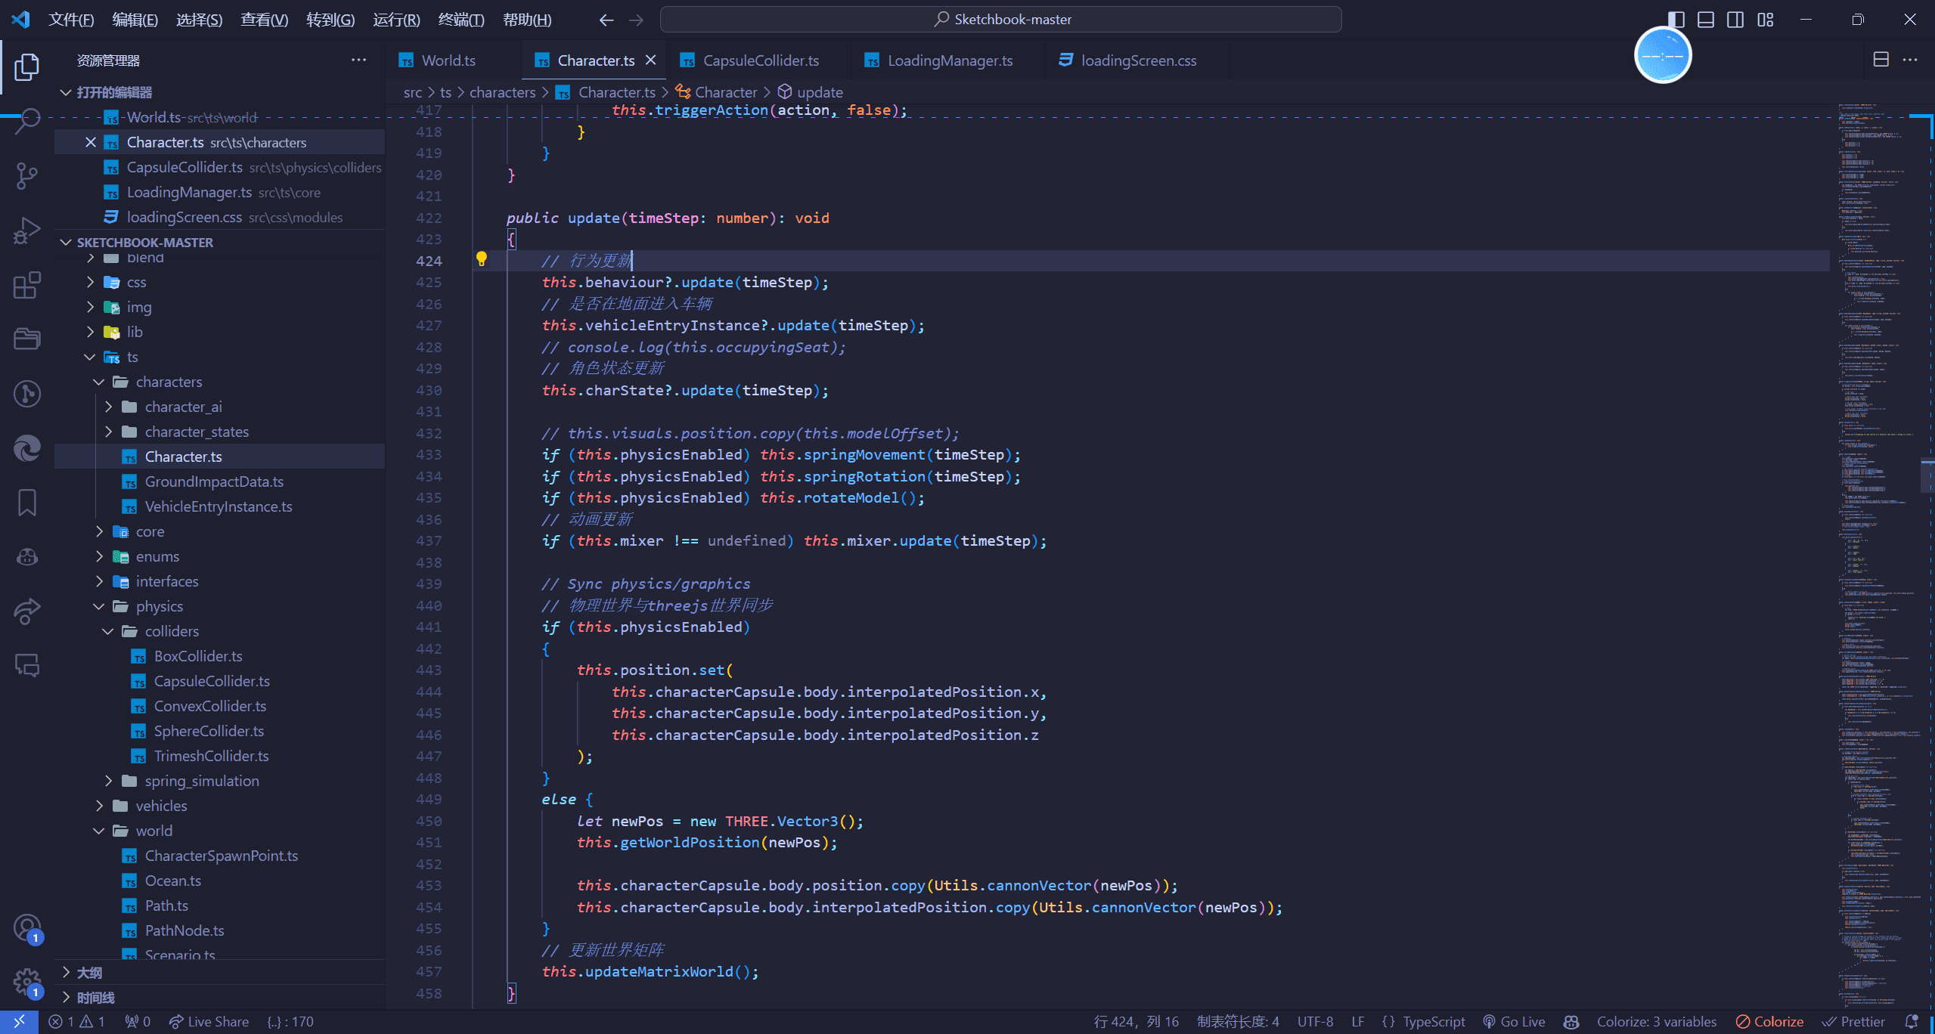
Task: Open the Bookmarks view in activity bar
Action: pyautogui.click(x=27, y=503)
